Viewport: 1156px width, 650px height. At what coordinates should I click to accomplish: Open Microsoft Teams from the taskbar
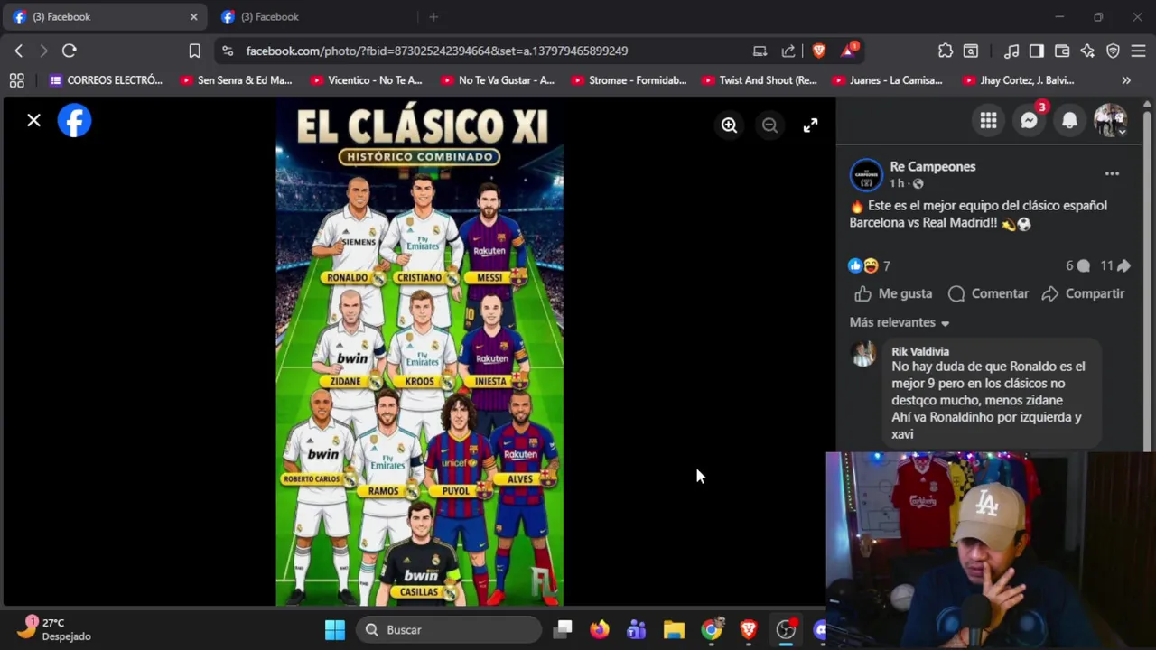point(637,629)
